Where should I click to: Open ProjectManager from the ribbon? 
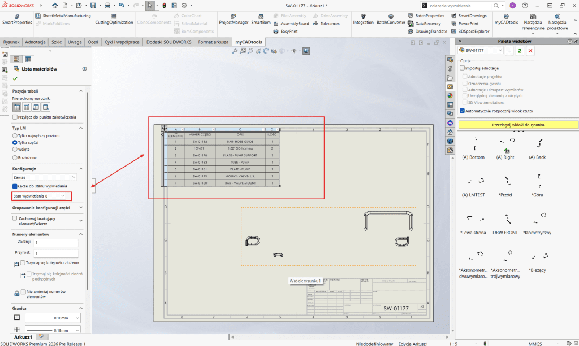tap(234, 19)
